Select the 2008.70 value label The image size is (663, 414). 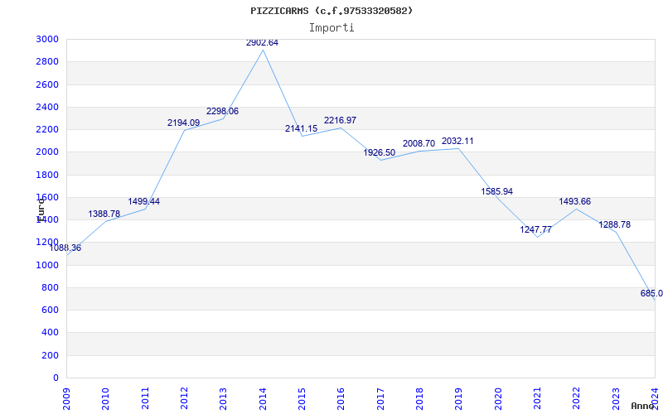point(419,143)
